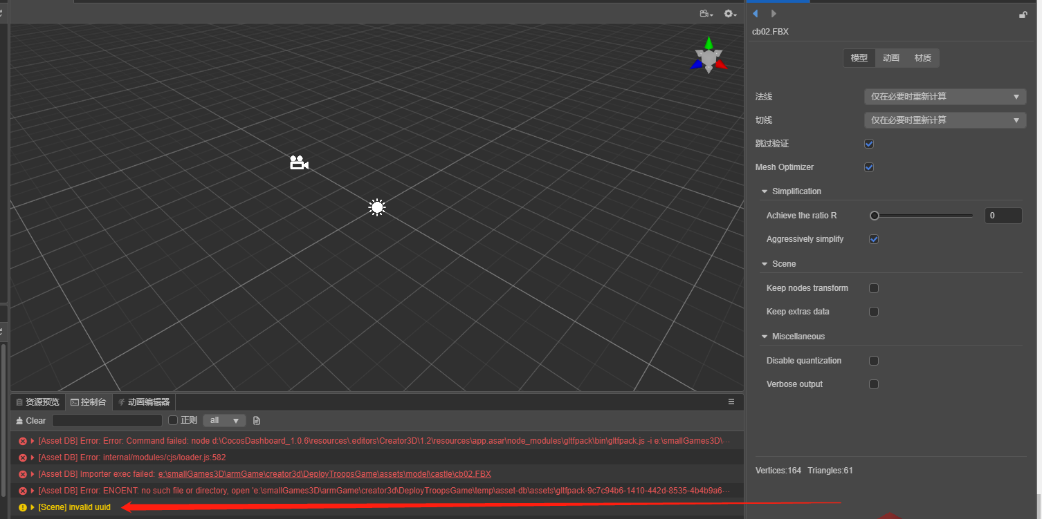Open the 法线 normals dropdown

tap(945, 97)
